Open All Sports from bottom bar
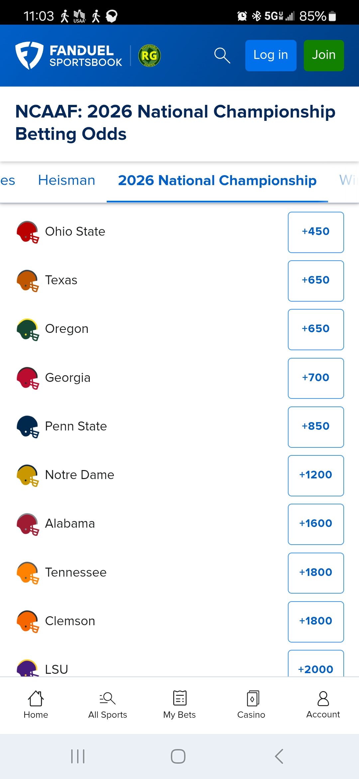The height and width of the screenshot is (779, 359). coord(108,704)
